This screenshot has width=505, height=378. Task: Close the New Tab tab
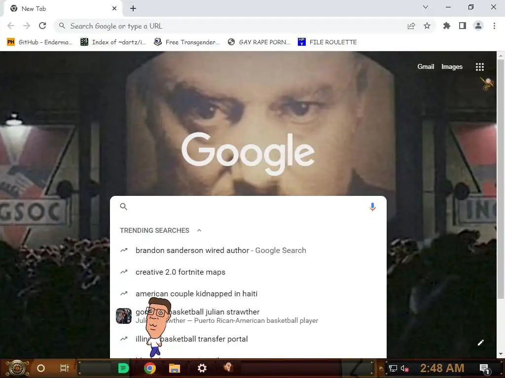point(114,9)
